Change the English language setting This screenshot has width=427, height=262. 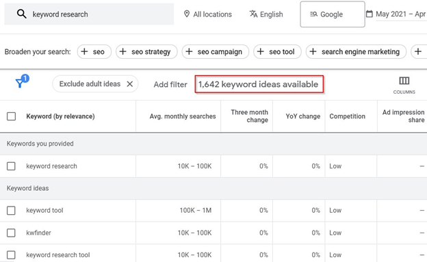tap(266, 14)
